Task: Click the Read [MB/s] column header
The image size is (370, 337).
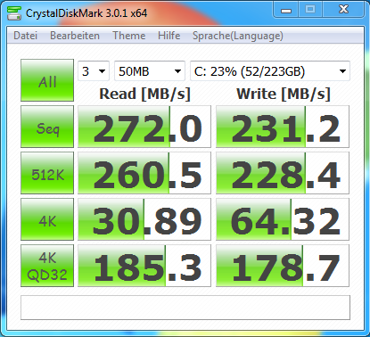Action: [144, 94]
